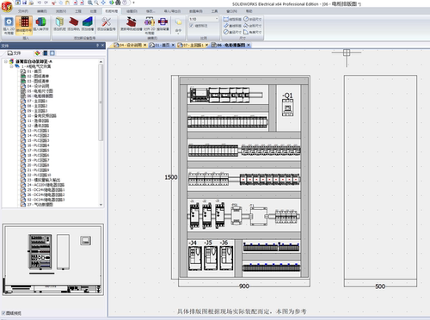Click the Cut scissors icon
The image size is (430, 320).
[54, 3]
